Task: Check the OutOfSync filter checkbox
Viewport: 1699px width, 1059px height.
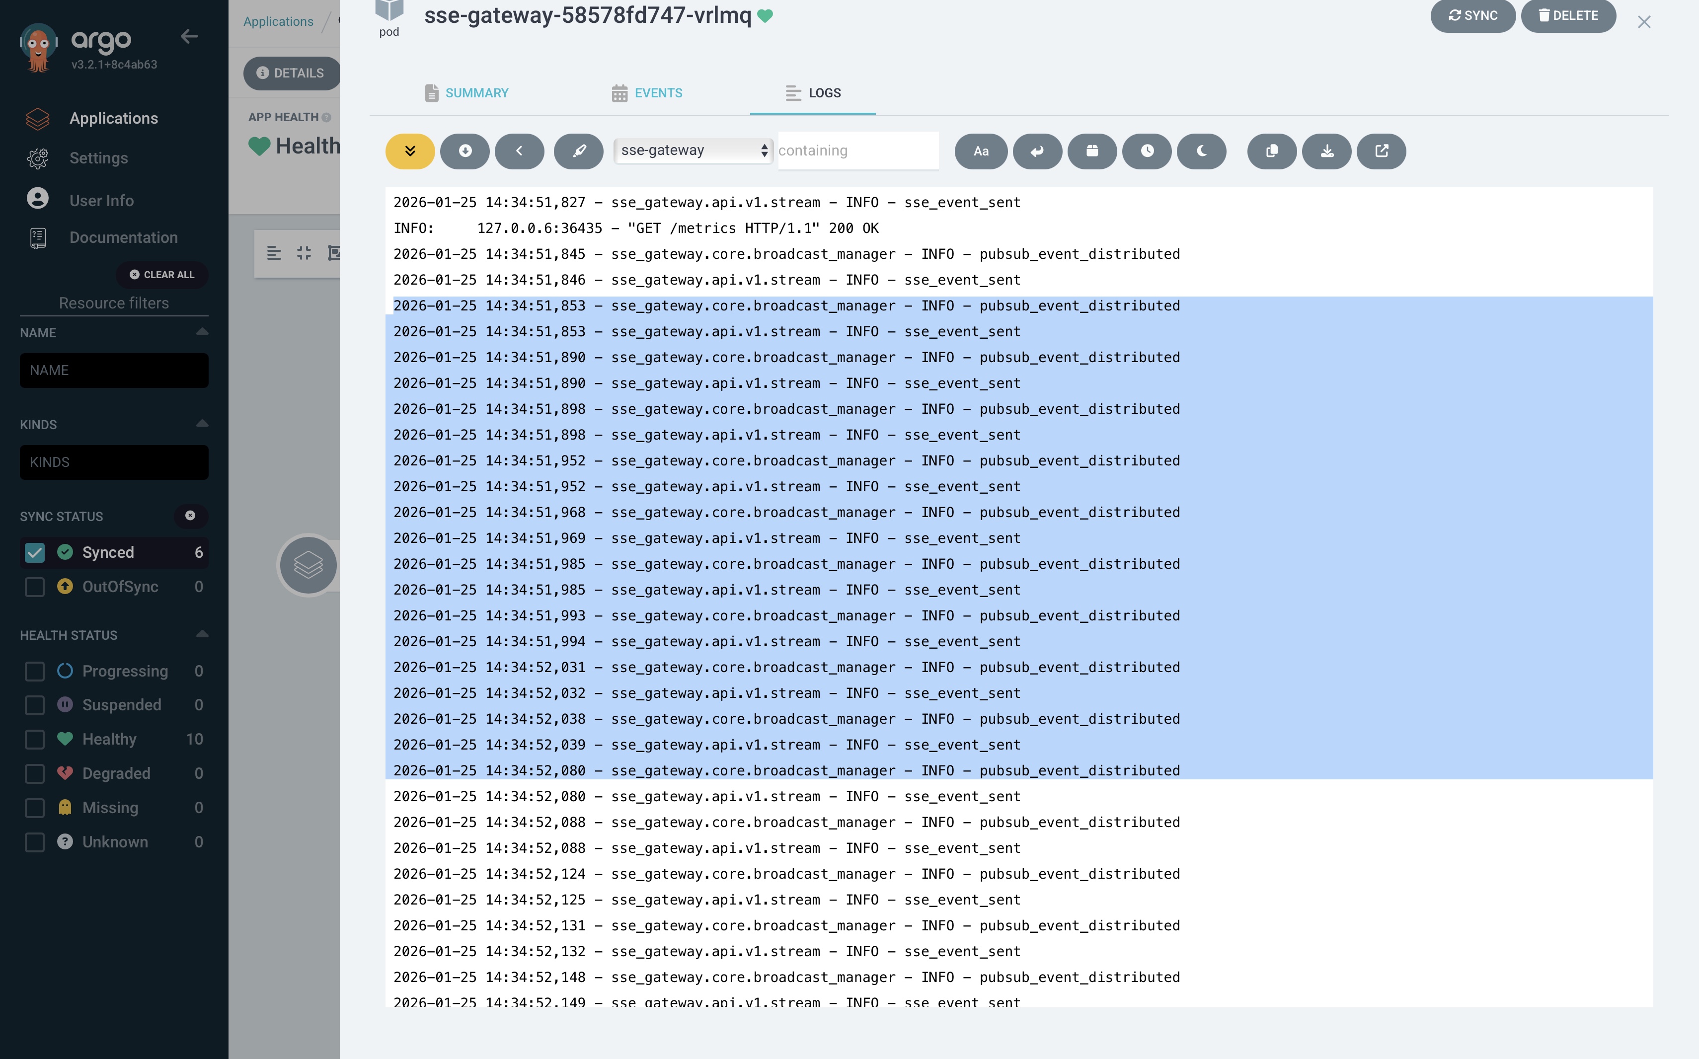Action: click(x=34, y=587)
